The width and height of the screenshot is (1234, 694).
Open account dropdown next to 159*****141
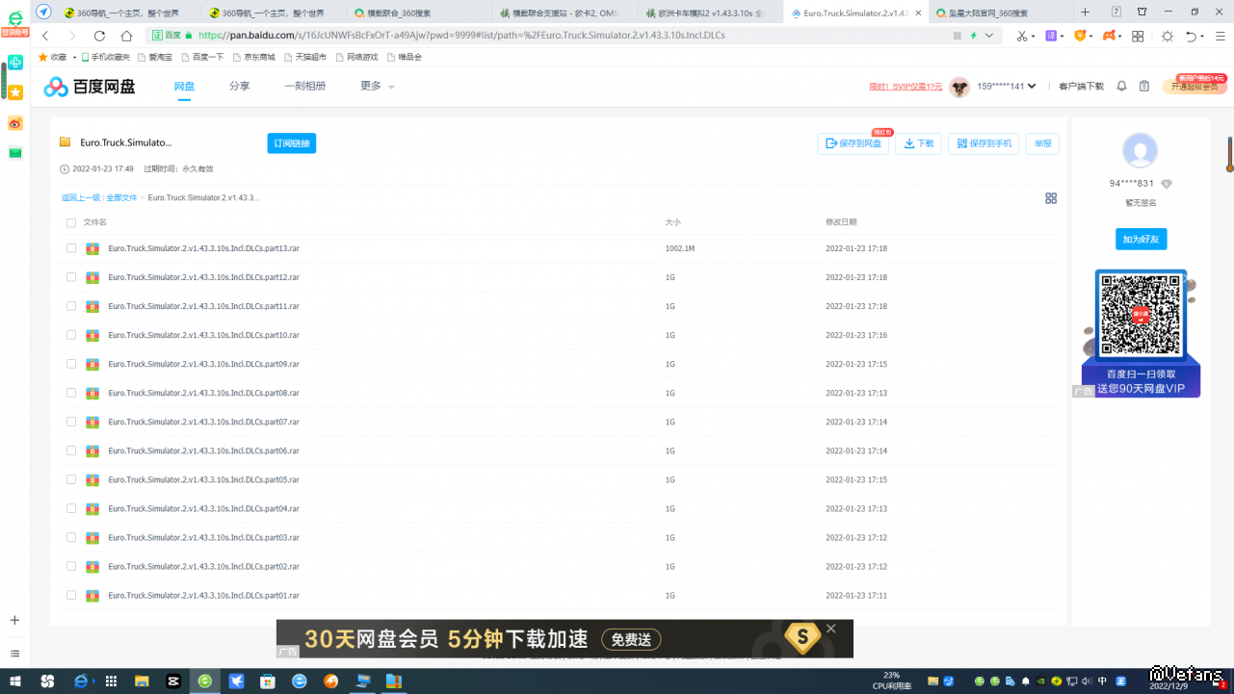pos(1032,86)
